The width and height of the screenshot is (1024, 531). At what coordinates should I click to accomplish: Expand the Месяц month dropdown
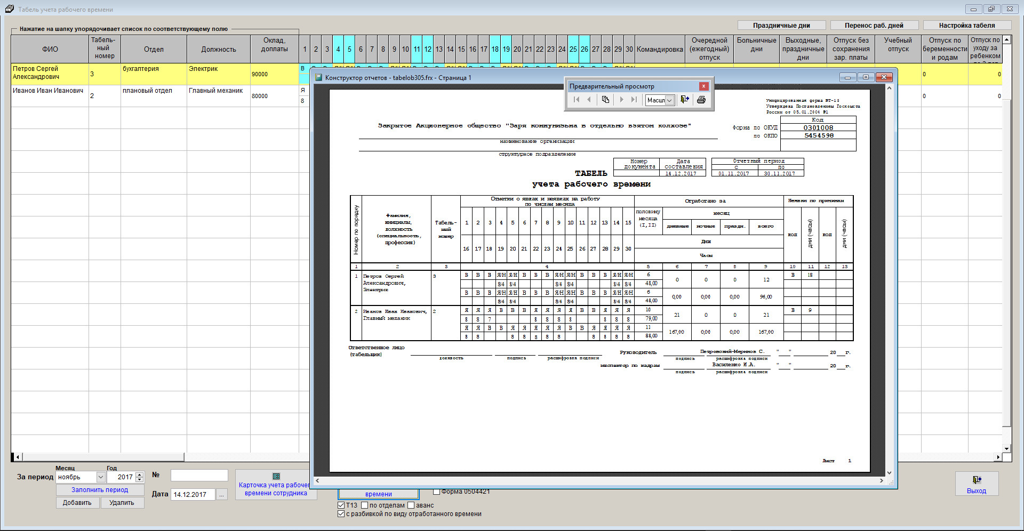[x=100, y=477]
